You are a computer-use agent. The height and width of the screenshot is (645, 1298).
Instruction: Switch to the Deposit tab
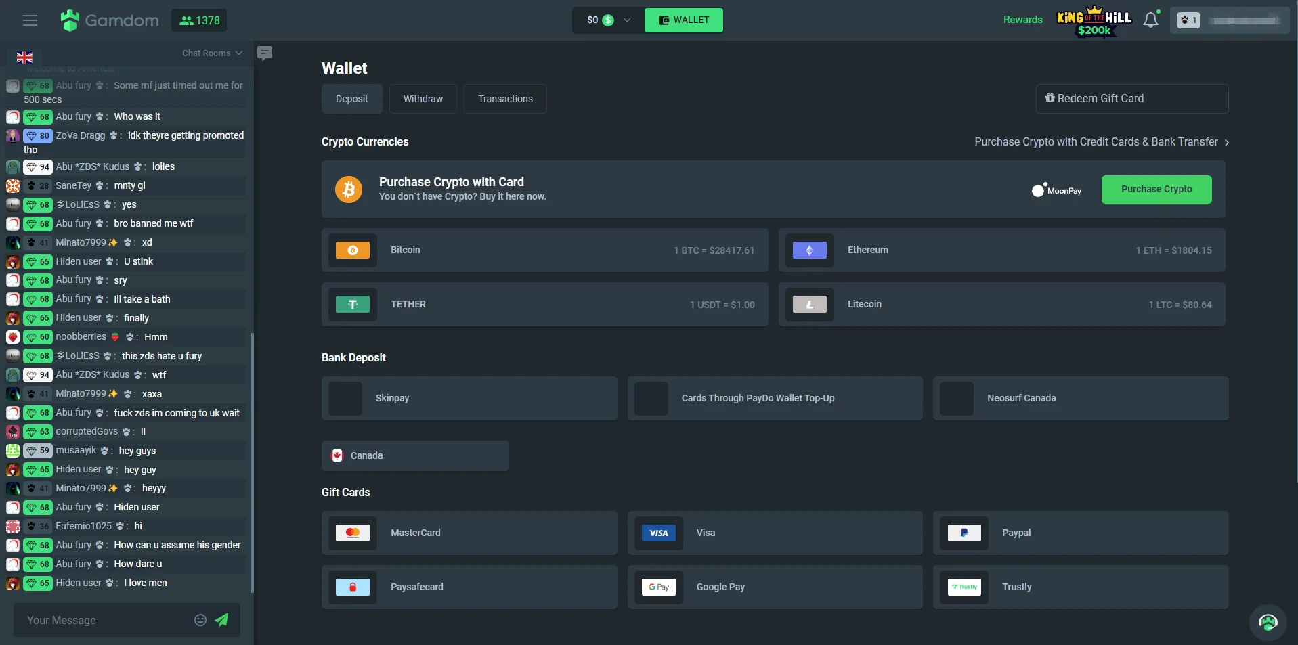(351, 99)
